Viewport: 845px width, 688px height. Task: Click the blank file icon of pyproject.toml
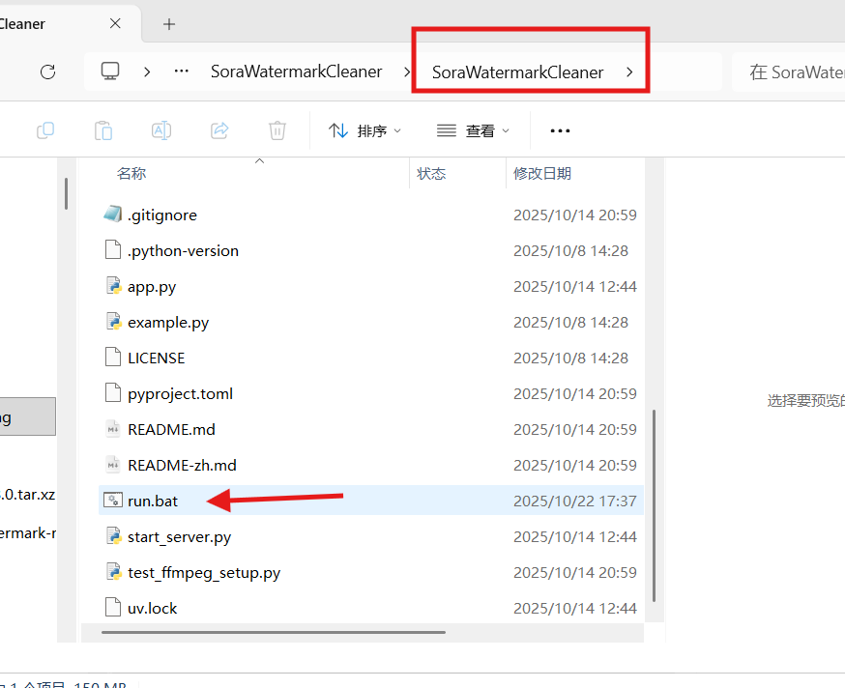click(112, 392)
